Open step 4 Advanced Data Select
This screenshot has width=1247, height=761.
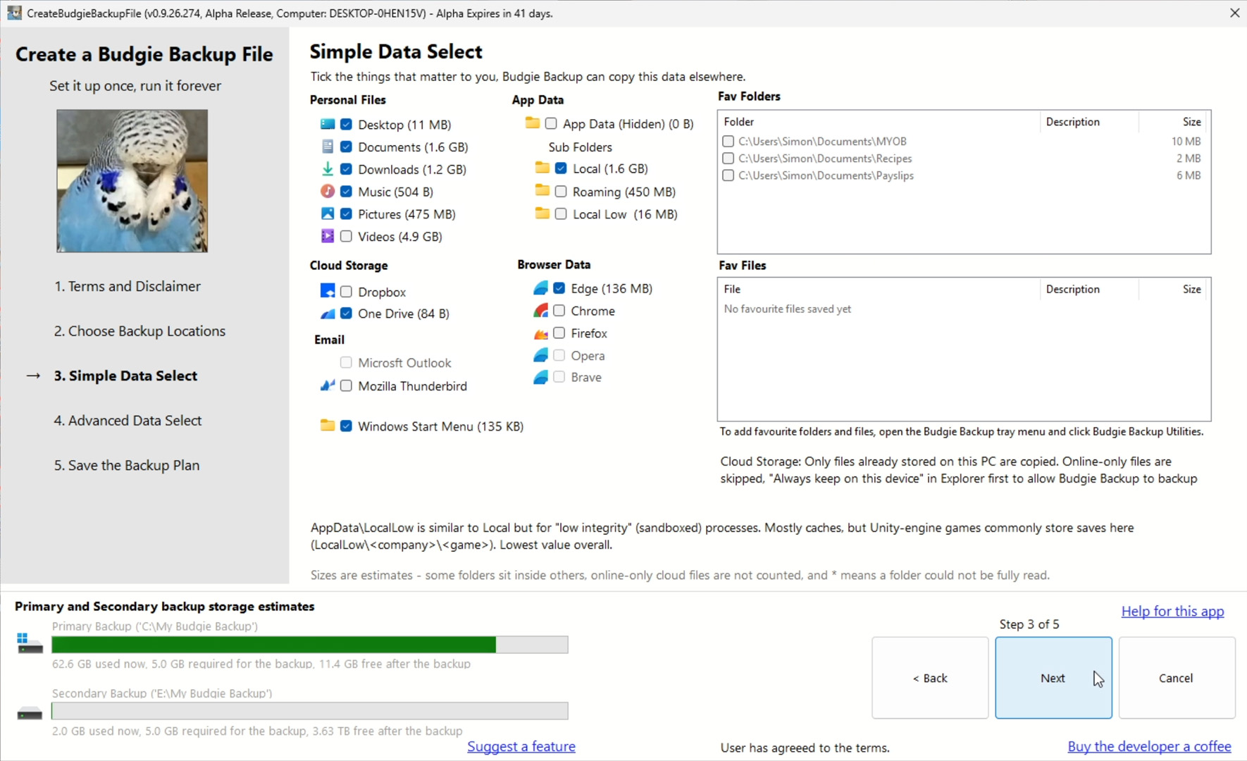point(128,421)
